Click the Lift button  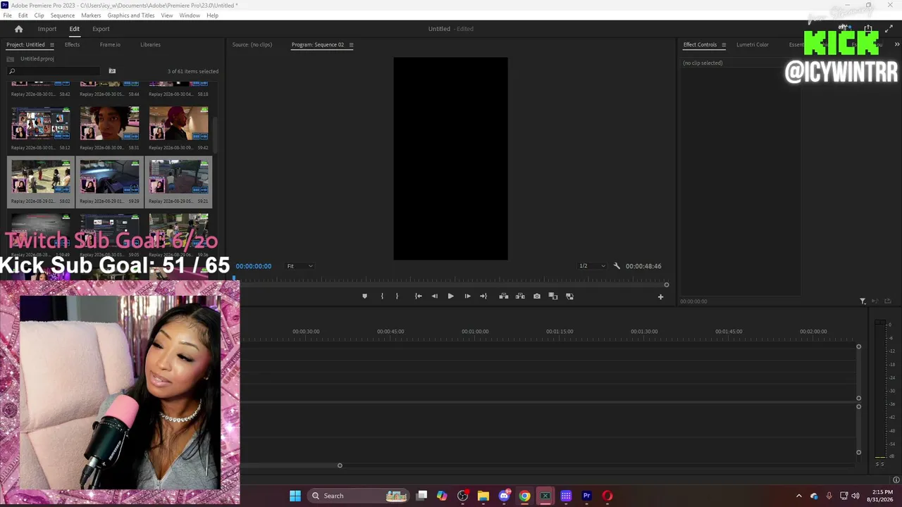click(503, 296)
